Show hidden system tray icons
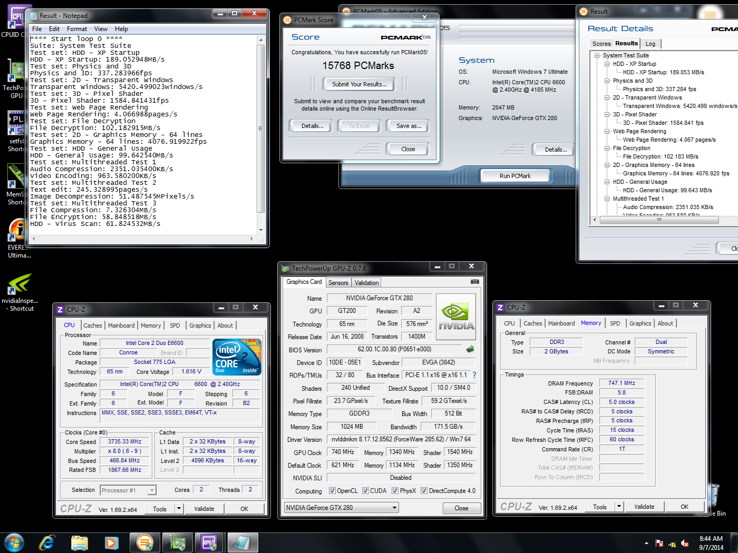 (646, 543)
